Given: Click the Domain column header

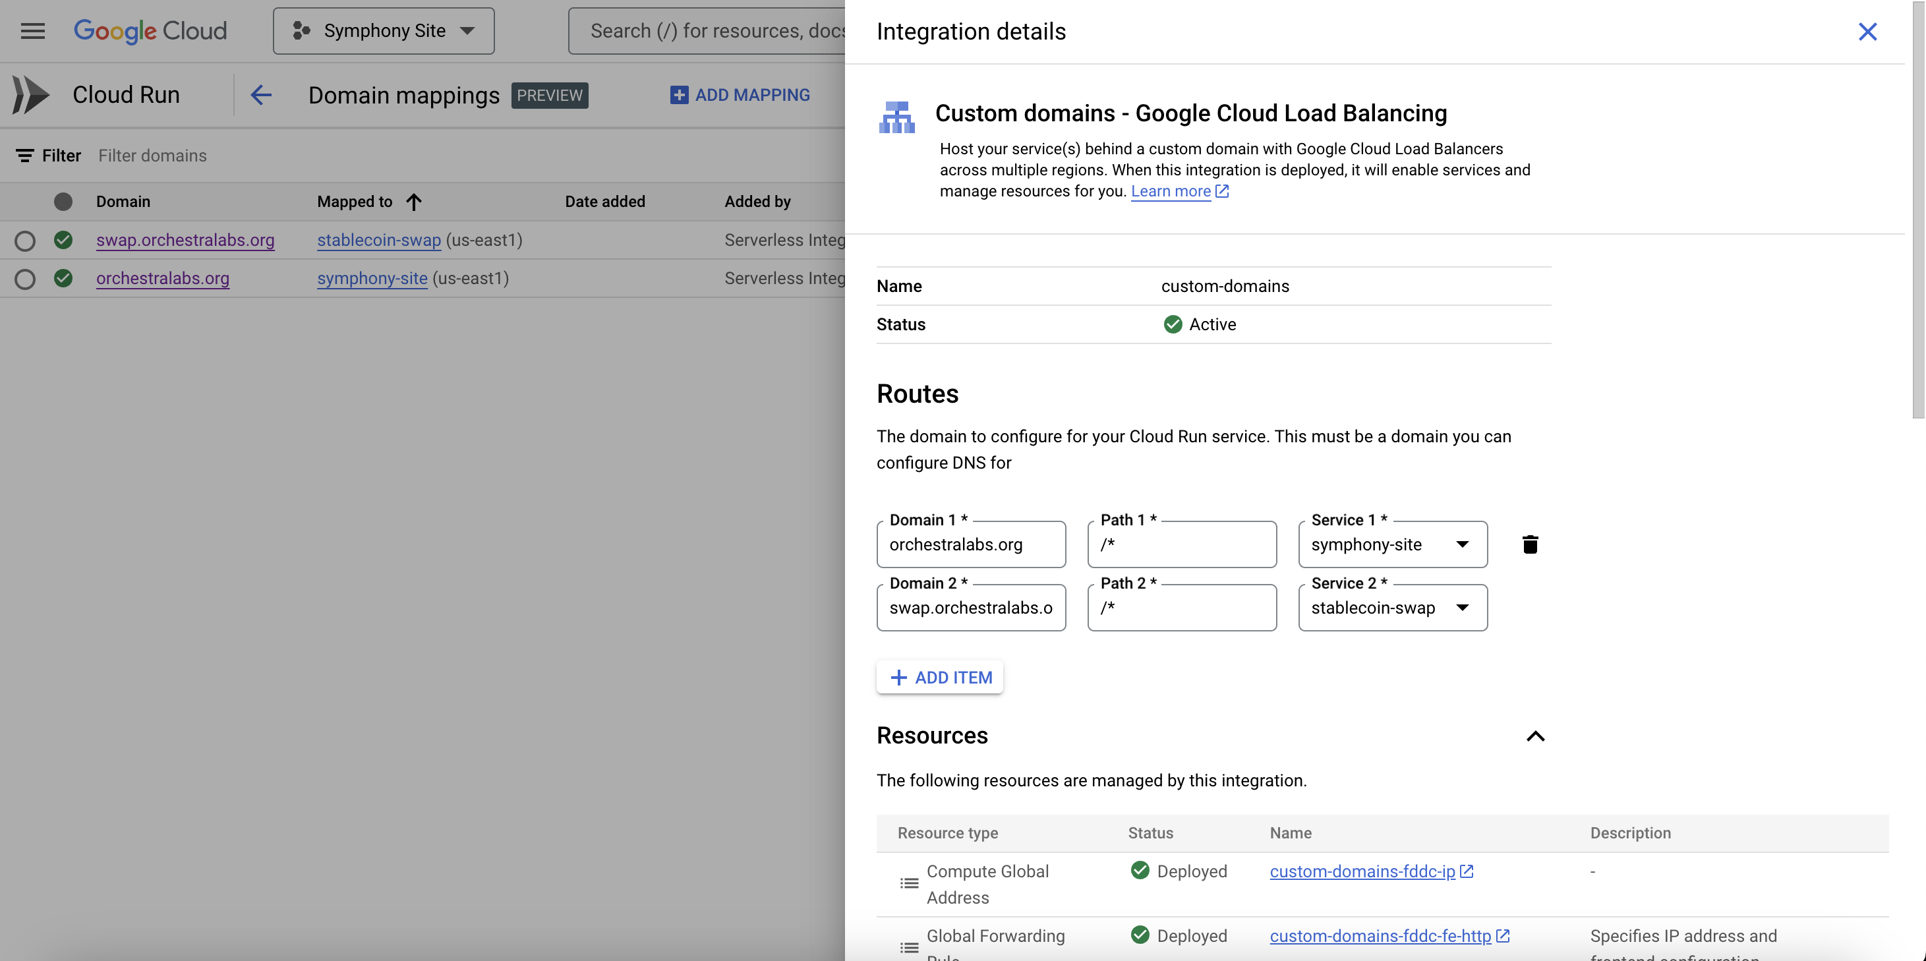Looking at the screenshot, I should [123, 202].
